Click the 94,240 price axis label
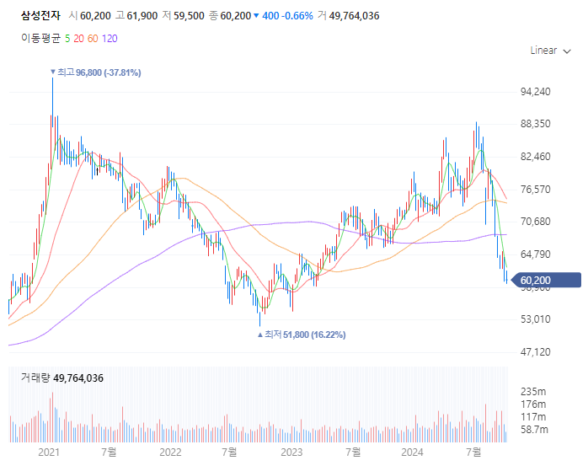The height and width of the screenshot is (466, 588). click(x=537, y=92)
